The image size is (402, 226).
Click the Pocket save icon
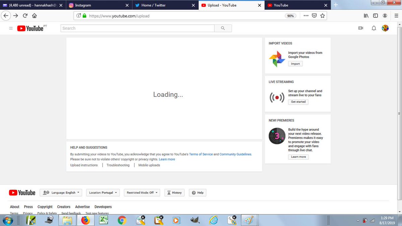(315, 16)
